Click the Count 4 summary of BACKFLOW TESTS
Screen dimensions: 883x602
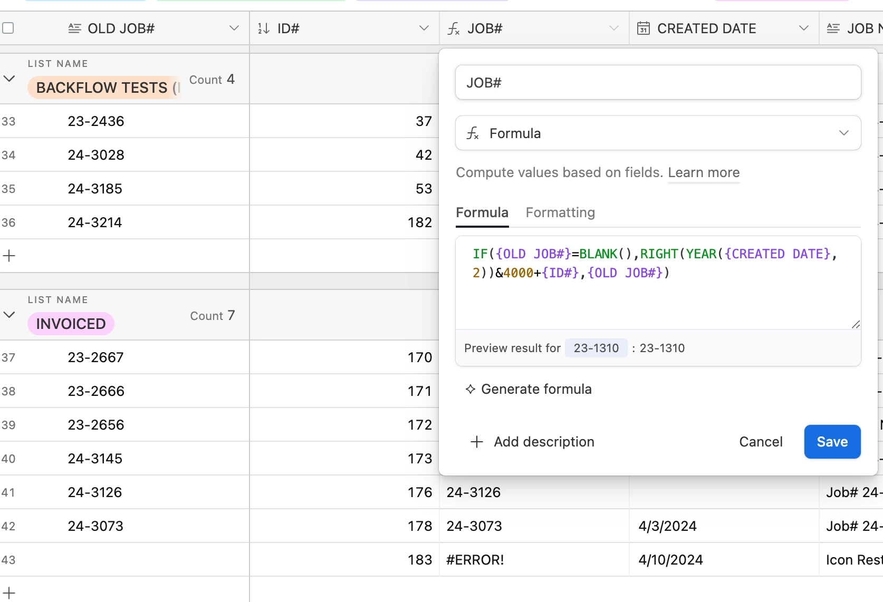212,80
